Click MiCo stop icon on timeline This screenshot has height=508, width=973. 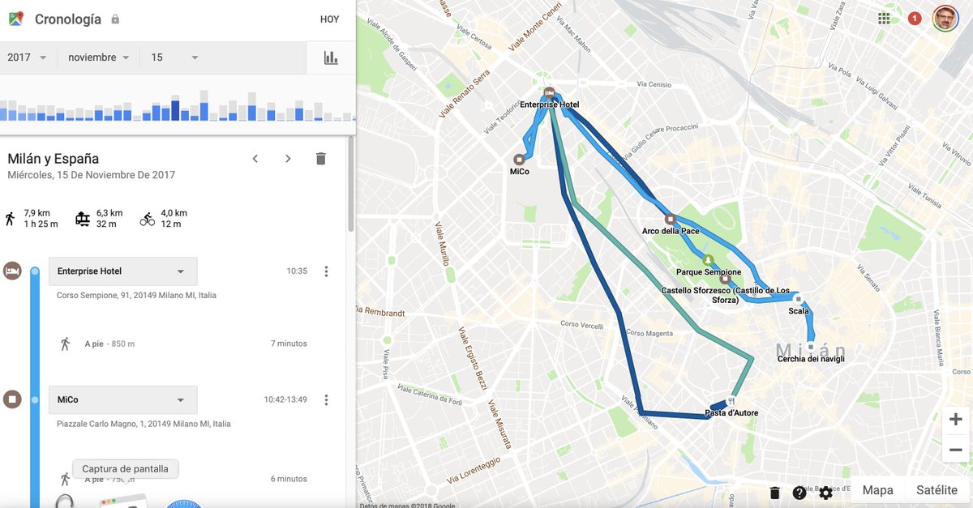tap(11, 399)
